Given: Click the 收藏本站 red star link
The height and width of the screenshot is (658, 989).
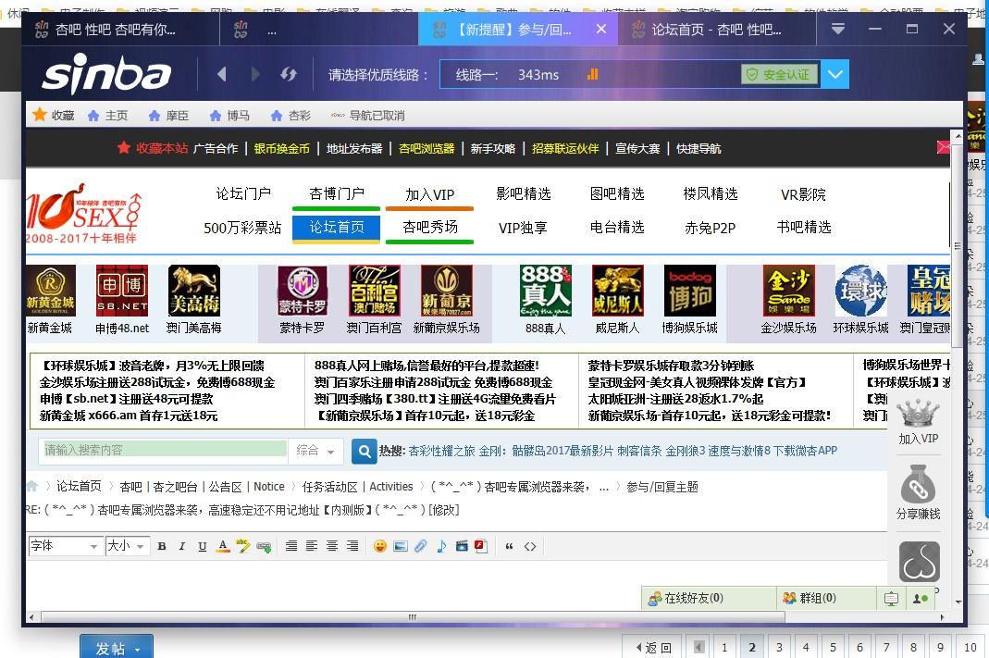Looking at the screenshot, I should coord(153,148).
